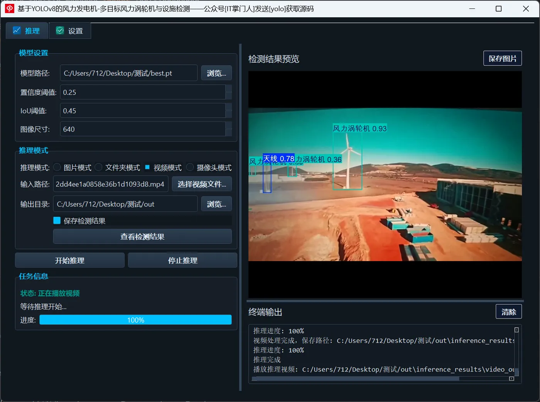This screenshot has height=402, width=540.
Task: Click the checkmark icon on 设置 tab
Action: (x=60, y=30)
